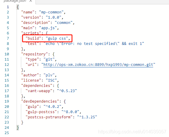The width and height of the screenshot is (169, 137).
Task: Click the "gulp" key on line 20
Action: (32, 107)
